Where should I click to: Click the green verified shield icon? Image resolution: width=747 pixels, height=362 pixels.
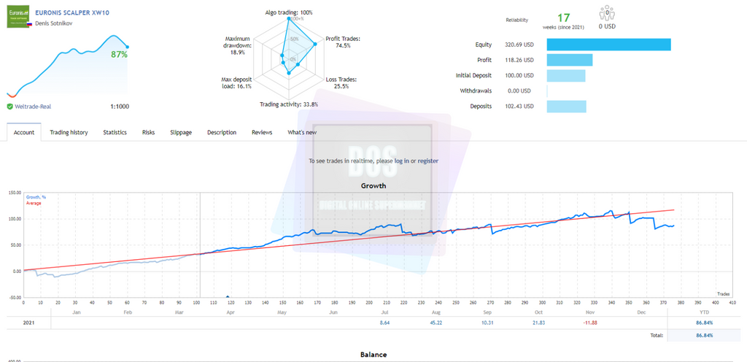pyautogui.click(x=10, y=107)
